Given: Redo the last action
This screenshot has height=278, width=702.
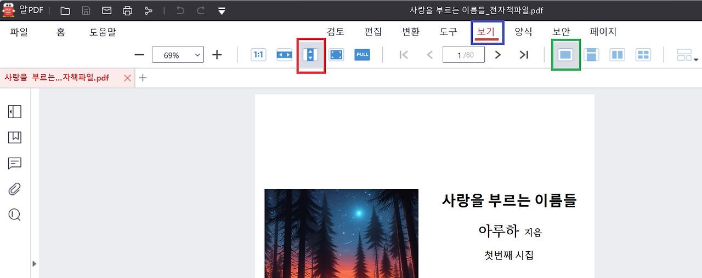Looking at the screenshot, I should (x=201, y=10).
